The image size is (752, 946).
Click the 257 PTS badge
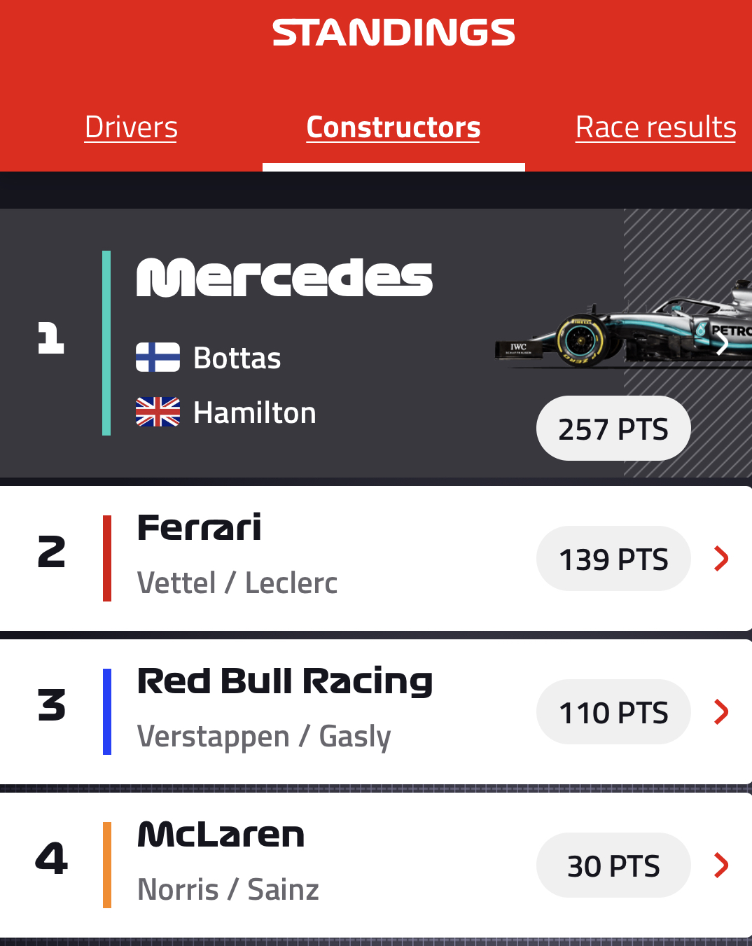point(613,429)
